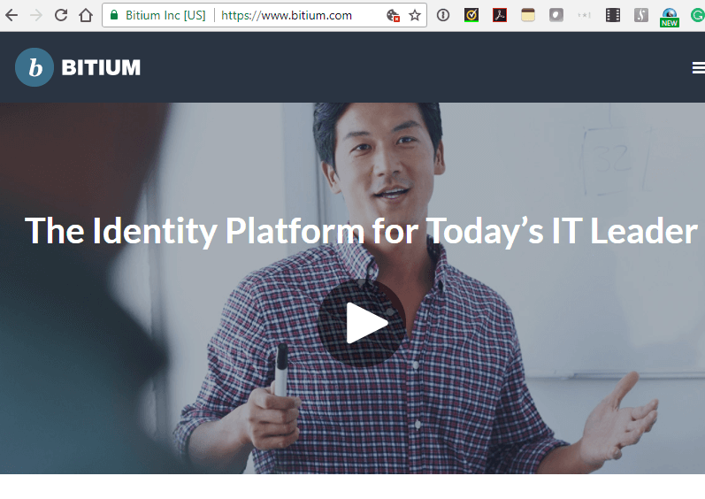Click the yellow sticky note extension
This screenshot has width=705, height=499.
tap(528, 15)
